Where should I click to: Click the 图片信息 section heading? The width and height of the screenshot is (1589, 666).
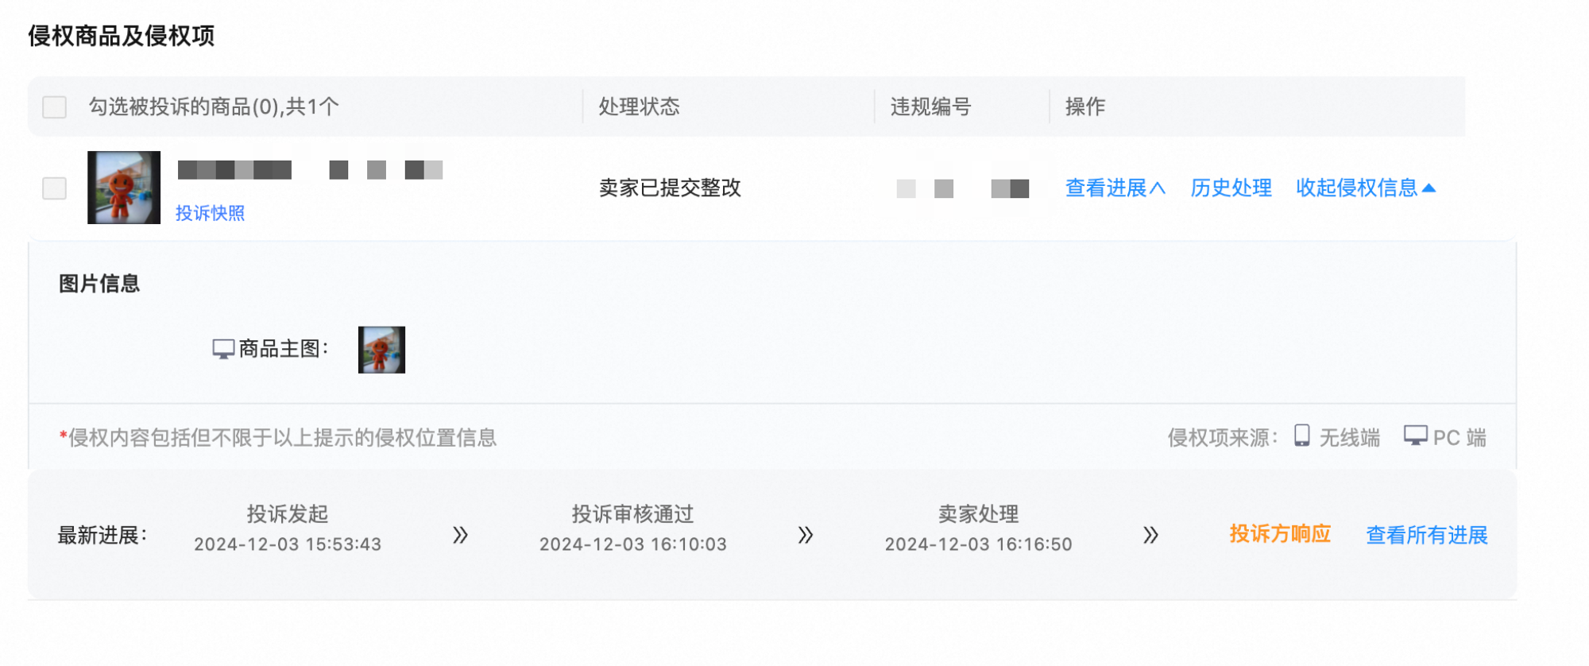pyautogui.click(x=99, y=284)
